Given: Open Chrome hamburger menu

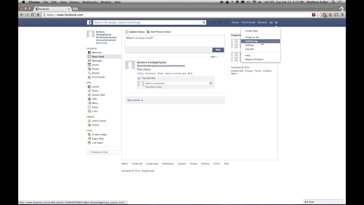Looking at the screenshot, I should (342, 15).
